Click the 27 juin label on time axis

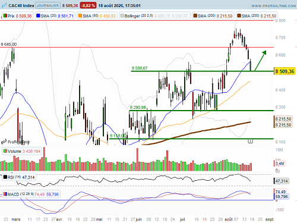click(136, 219)
